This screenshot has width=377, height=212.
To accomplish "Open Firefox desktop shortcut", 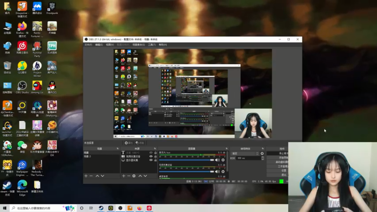I will point(22,30).
